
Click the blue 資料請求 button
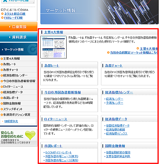point(18,37)
